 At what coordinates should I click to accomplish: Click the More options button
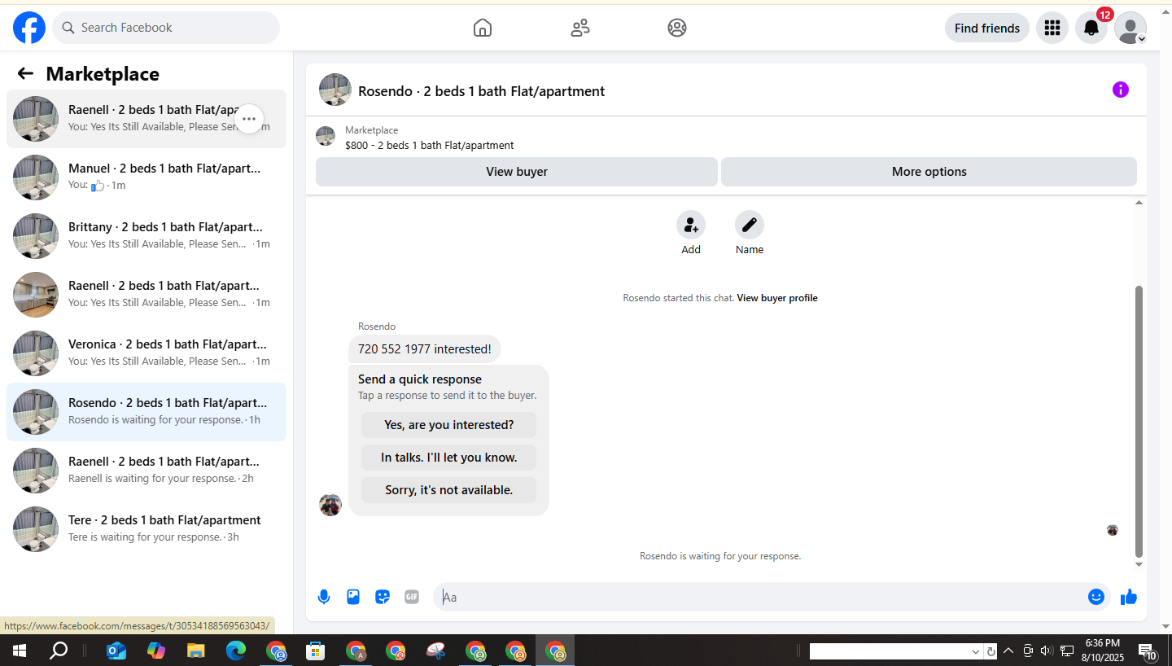[x=929, y=172]
